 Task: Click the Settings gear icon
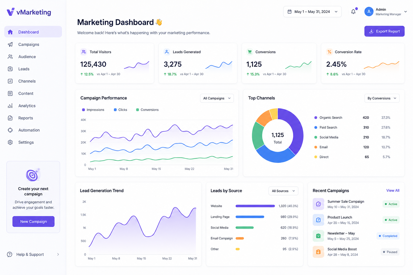click(x=10, y=142)
